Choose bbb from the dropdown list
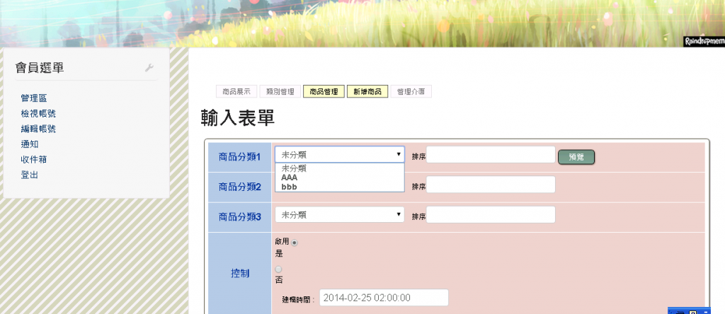The width and height of the screenshot is (725, 314). click(289, 187)
